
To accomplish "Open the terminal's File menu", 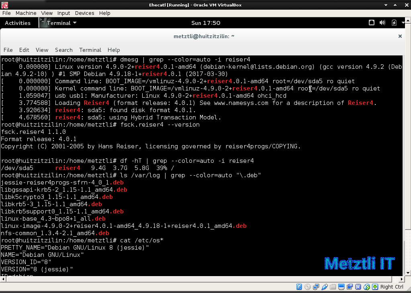I will click(x=8, y=50).
